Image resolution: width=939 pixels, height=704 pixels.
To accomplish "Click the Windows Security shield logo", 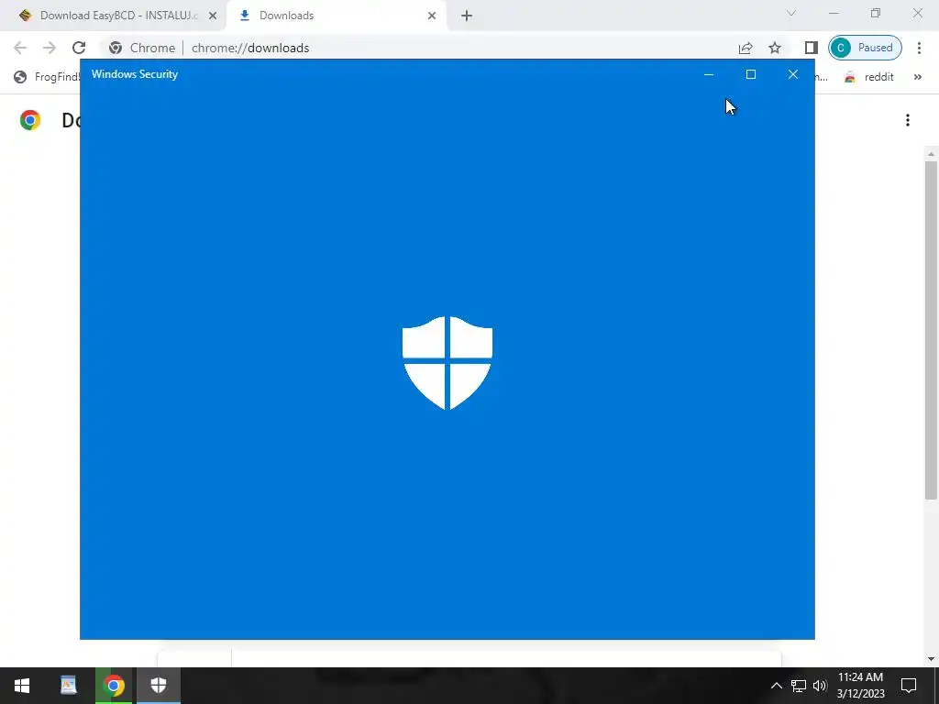I will [447, 363].
